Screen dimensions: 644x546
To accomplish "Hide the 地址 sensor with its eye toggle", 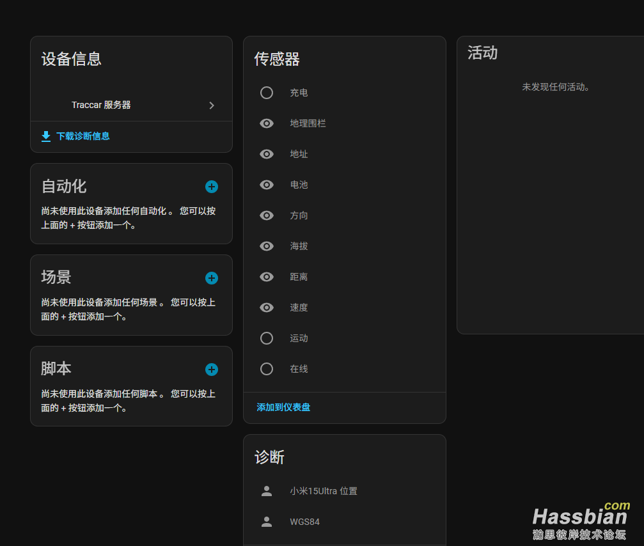I will click(x=266, y=153).
